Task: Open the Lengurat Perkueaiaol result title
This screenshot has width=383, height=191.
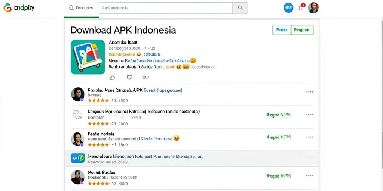Action: pyautogui.click(x=144, y=112)
